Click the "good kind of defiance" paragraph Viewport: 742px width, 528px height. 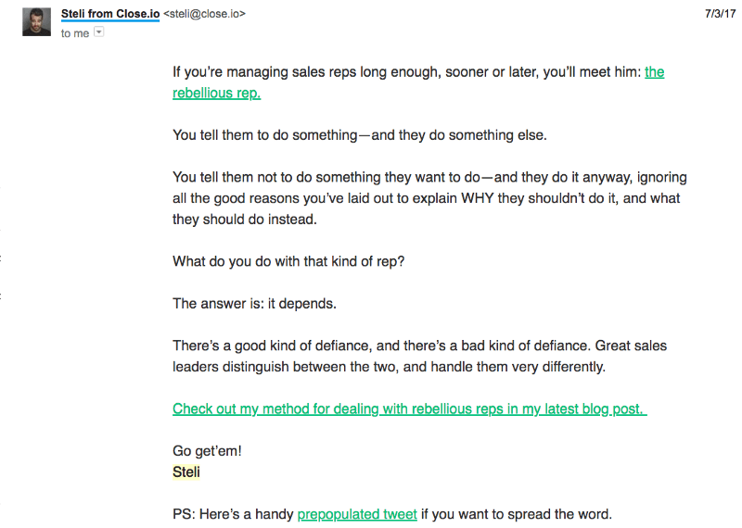(419, 356)
